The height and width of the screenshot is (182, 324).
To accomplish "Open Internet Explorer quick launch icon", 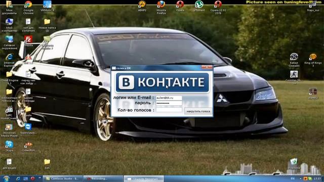I will point(18,178).
